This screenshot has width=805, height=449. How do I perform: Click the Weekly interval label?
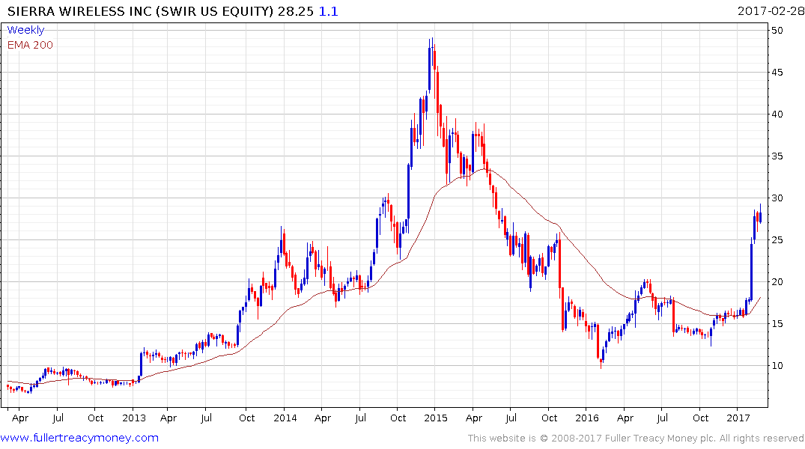[x=25, y=30]
